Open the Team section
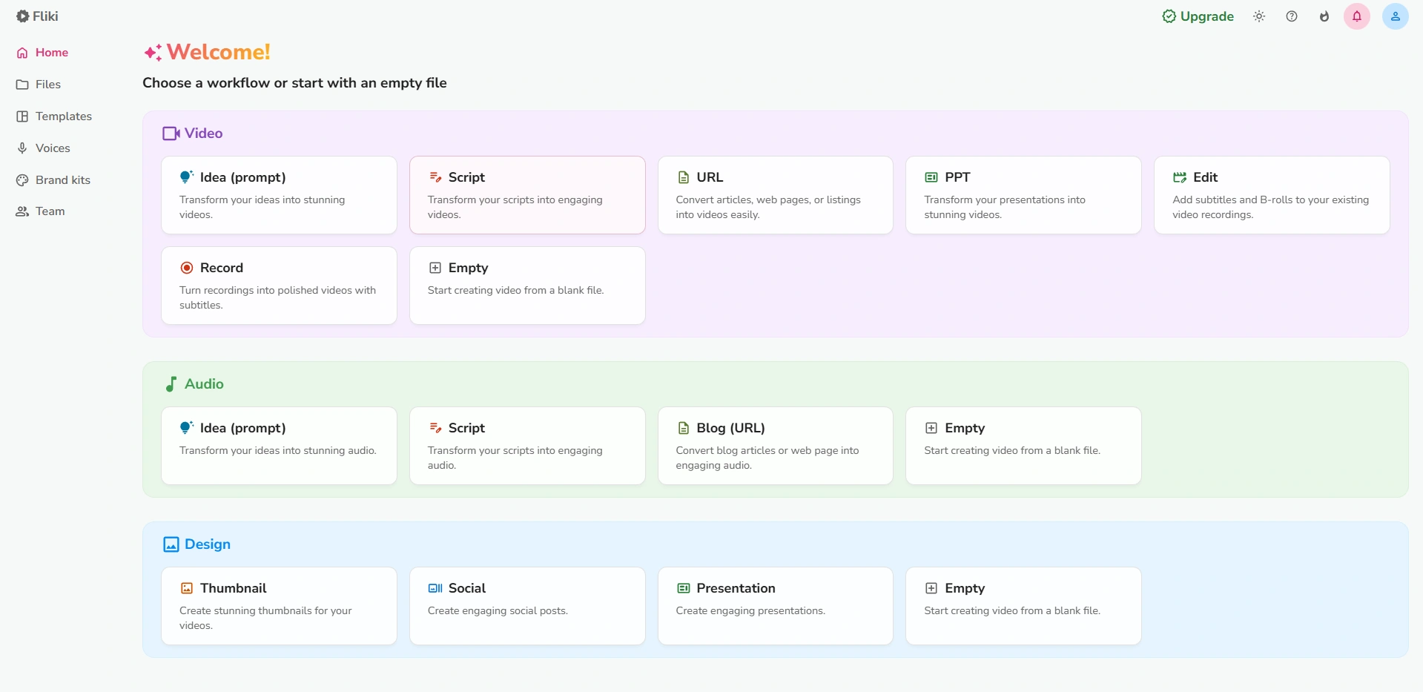This screenshot has width=1423, height=692. [41, 211]
